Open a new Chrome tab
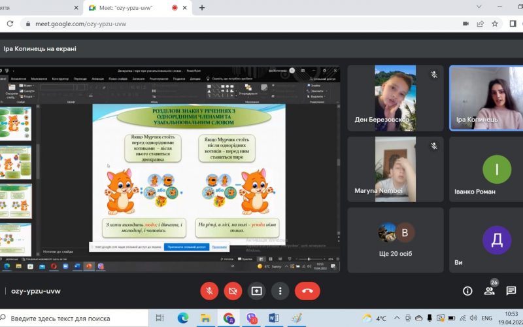 [202, 8]
